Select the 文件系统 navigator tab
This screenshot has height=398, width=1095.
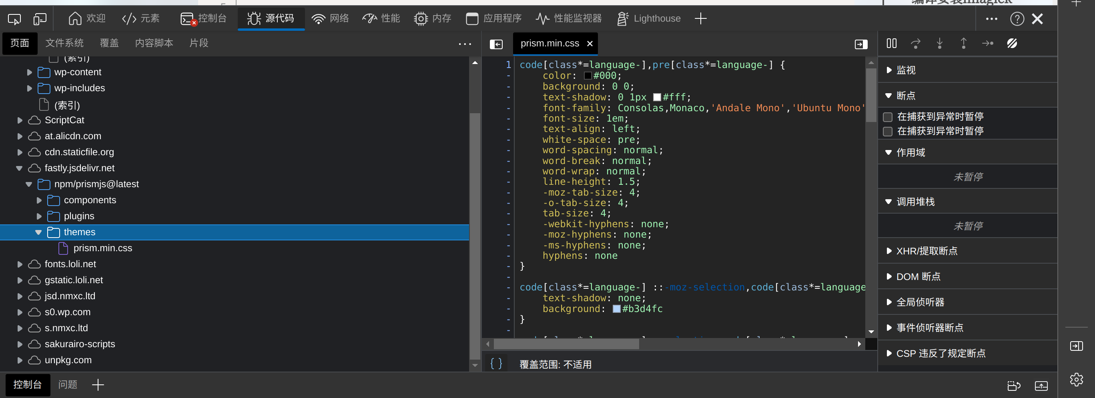pos(64,43)
